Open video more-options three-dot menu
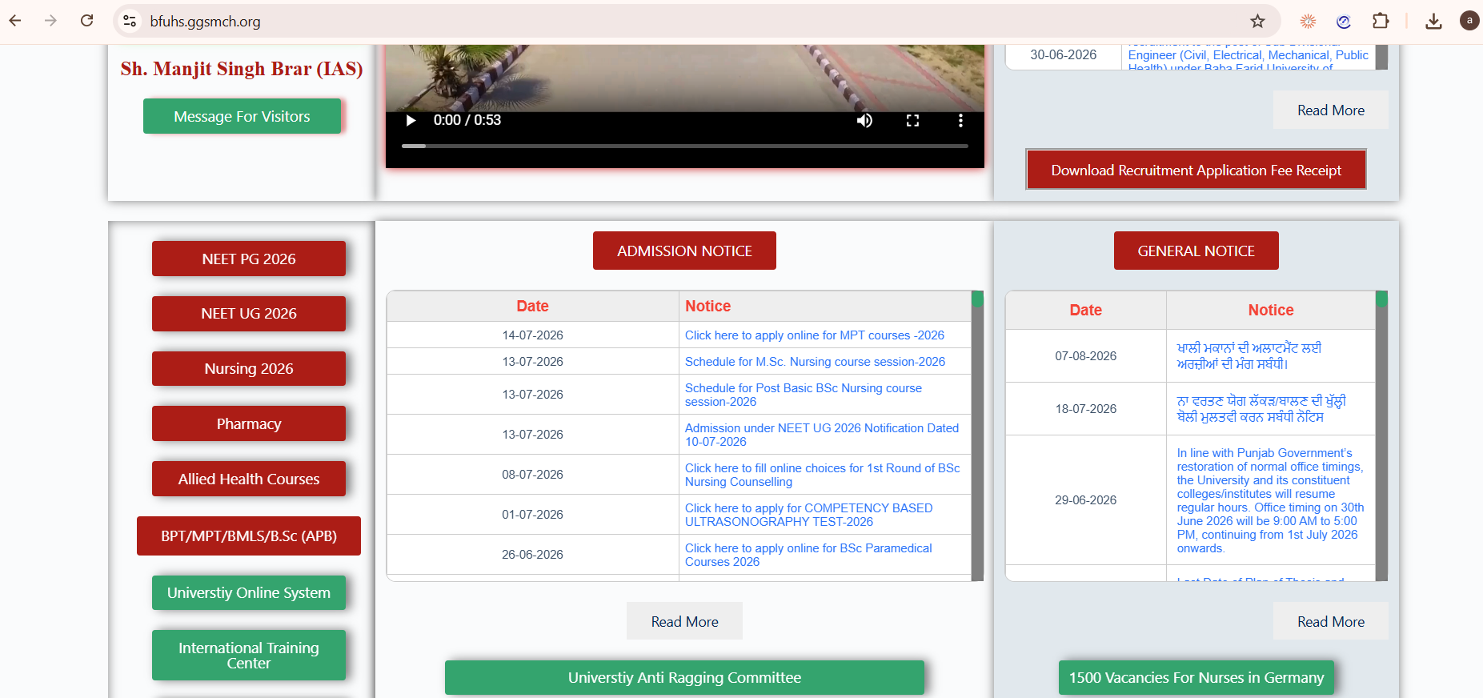1483x698 pixels. click(x=960, y=120)
